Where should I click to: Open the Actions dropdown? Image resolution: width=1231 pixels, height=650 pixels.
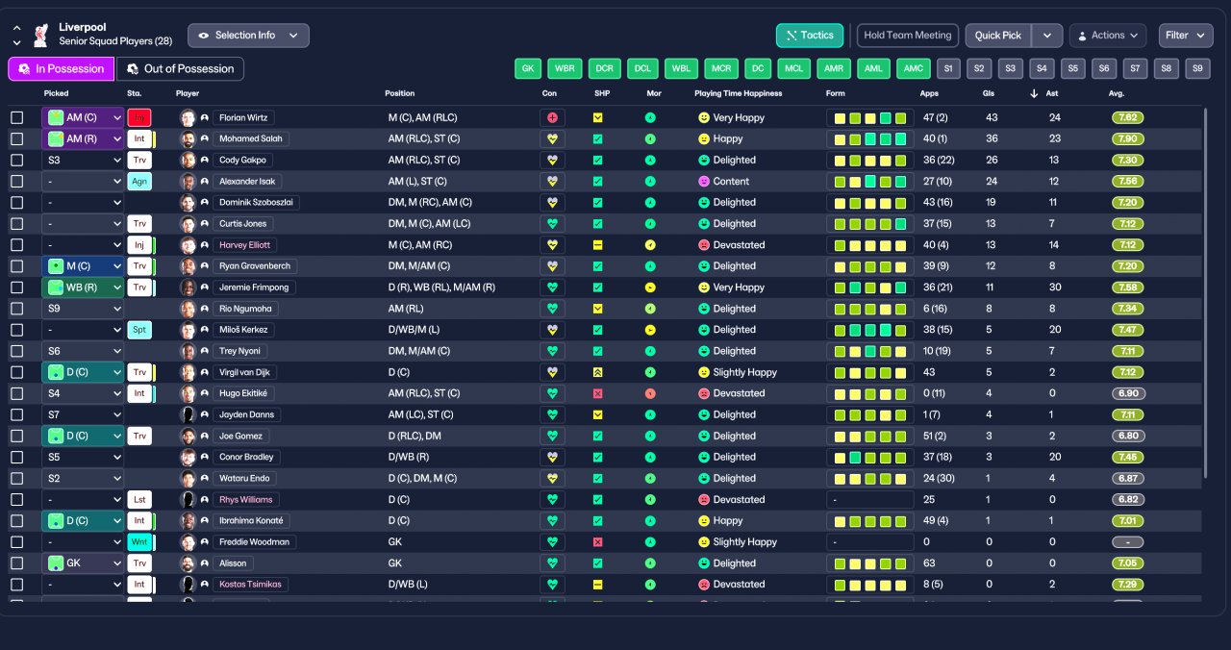coord(1108,36)
